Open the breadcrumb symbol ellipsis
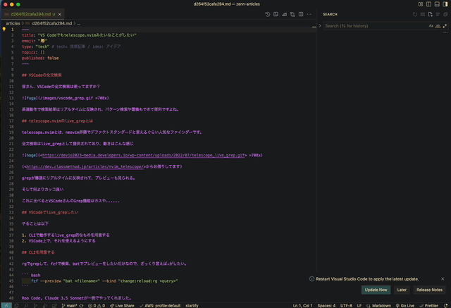 click(x=79, y=23)
